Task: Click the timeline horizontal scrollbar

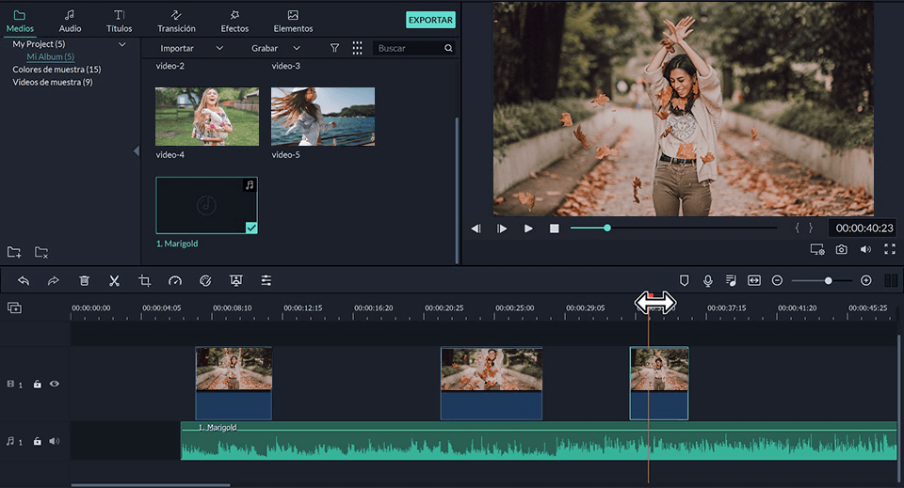Action: click(x=151, y=485)
